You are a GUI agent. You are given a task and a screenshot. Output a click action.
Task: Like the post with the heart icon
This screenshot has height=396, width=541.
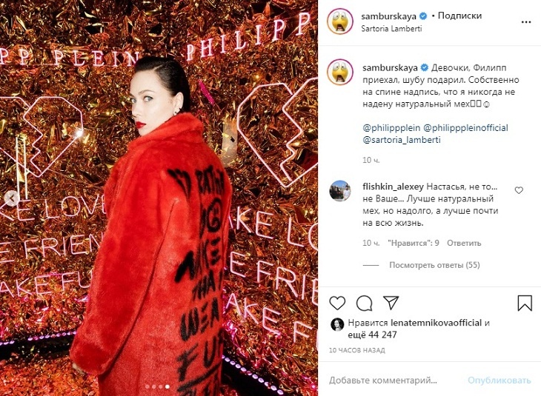pos(337,303)
